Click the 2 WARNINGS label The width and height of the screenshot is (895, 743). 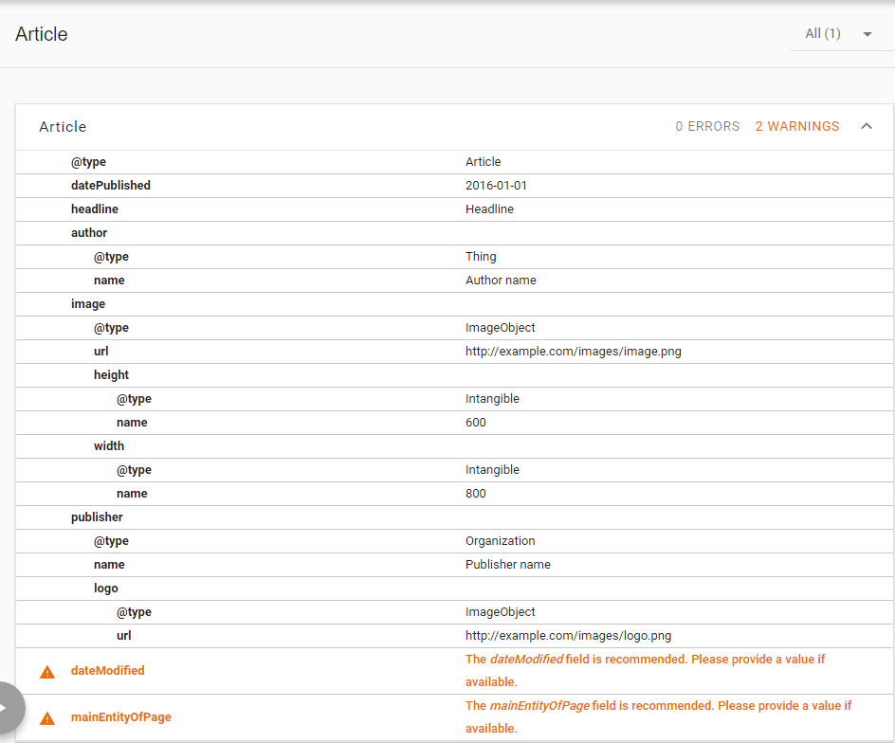click(x=796, y=126)
